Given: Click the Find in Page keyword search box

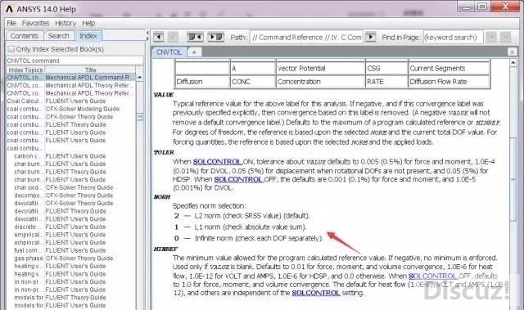Looking at the screenshot, I should coord(453,37).
